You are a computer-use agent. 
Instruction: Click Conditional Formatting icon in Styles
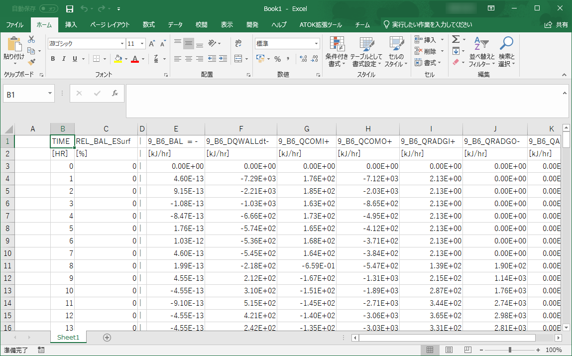[x=337, y=51]
